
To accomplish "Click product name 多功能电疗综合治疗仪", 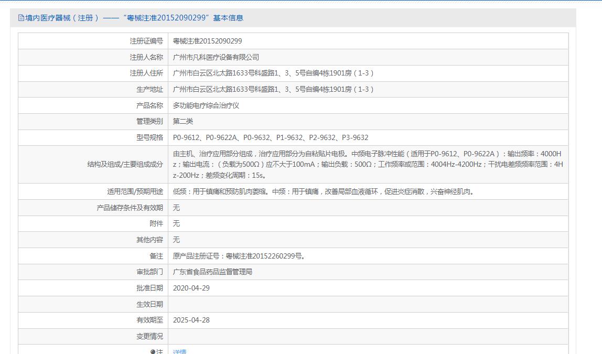I will (206, 105).
